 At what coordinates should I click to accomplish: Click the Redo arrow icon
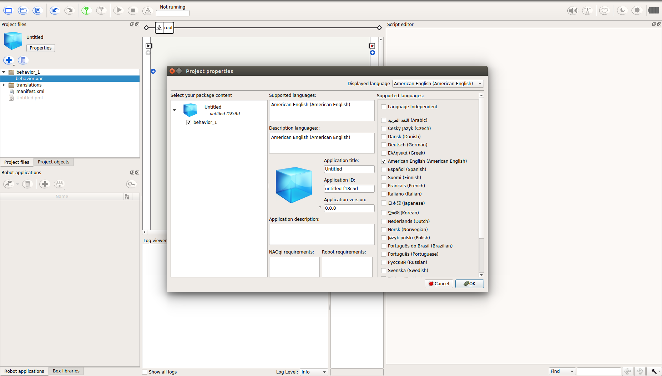[69, 11]
